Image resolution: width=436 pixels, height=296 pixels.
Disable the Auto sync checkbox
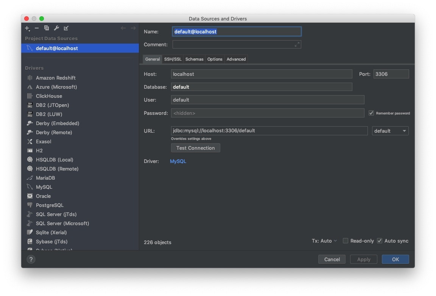pos(380,241)
